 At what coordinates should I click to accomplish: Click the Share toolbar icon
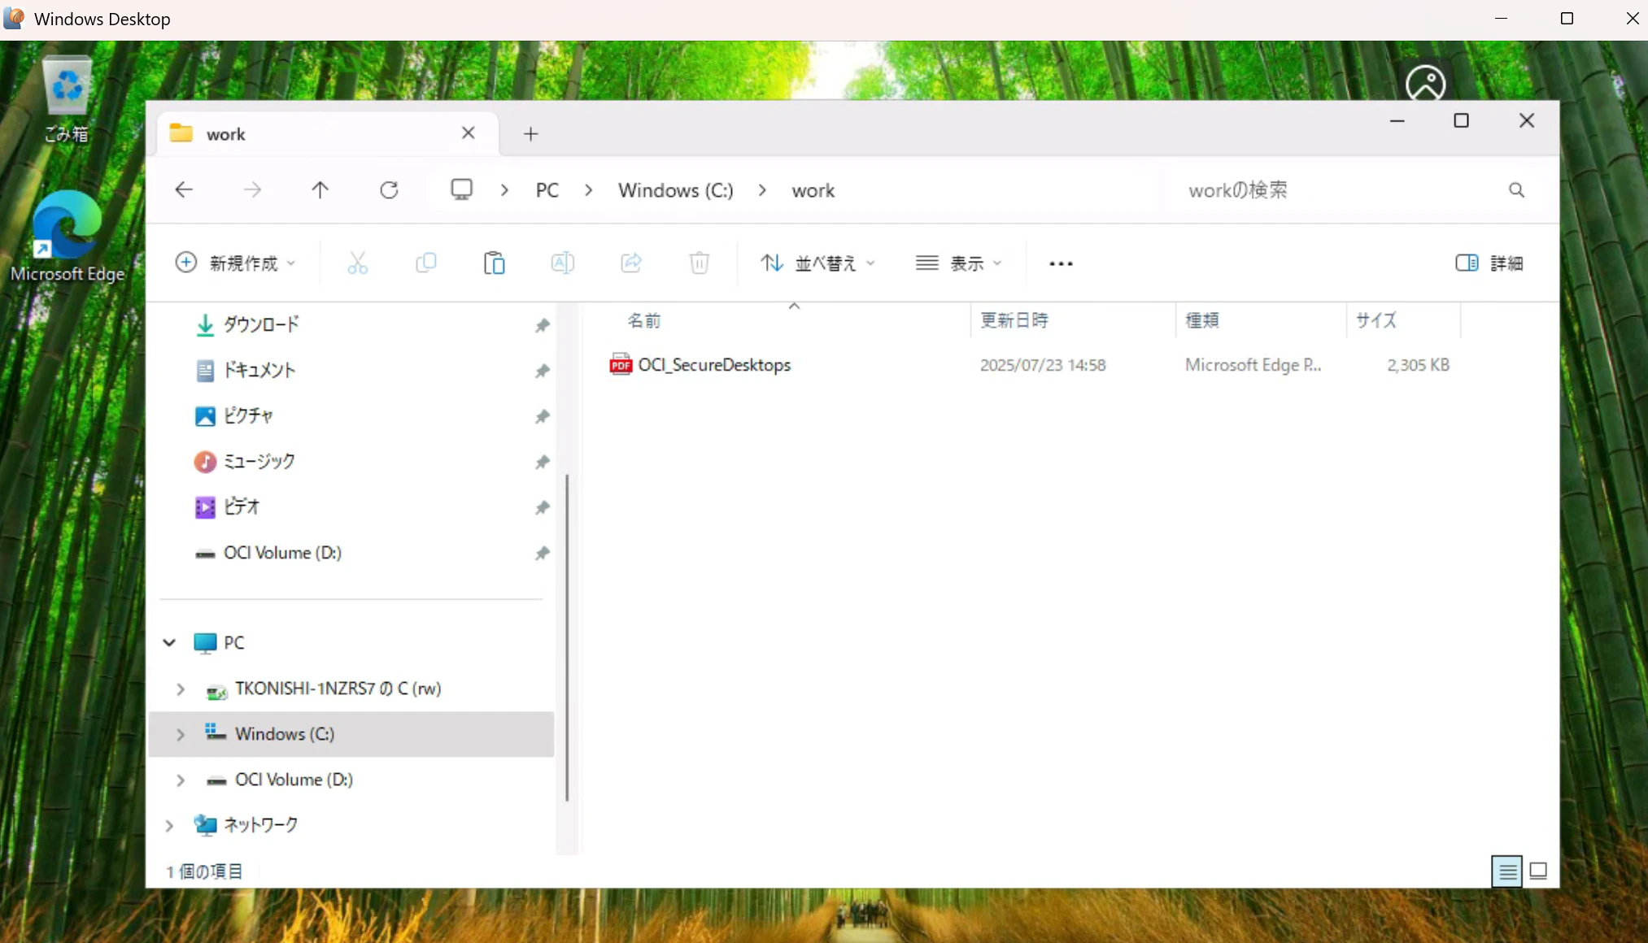(x=631, y=263)
